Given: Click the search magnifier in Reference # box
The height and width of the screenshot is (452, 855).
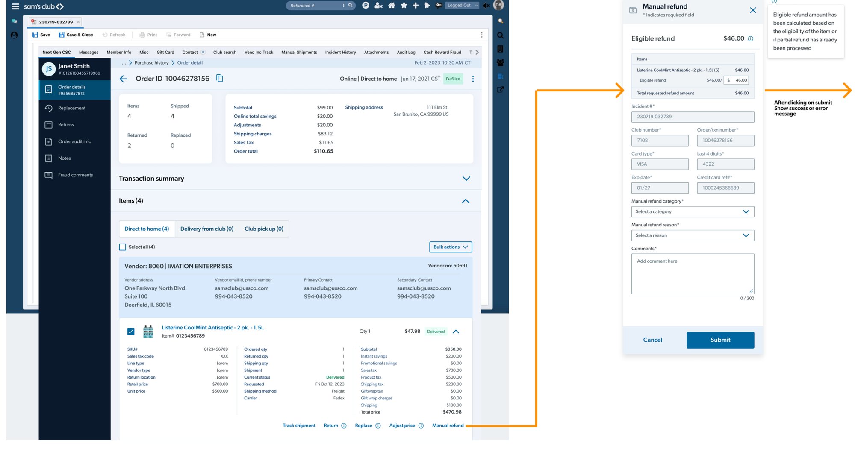Looking at the screenshot, I should point(350,6).
